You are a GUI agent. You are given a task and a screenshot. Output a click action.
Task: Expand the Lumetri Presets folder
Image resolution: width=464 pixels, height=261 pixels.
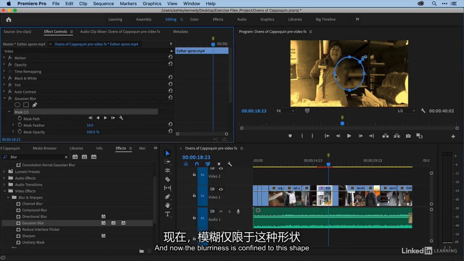tap(4, 172)
